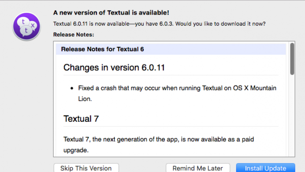Click the 'Release Notes for Textual 6' banner

point(171,49)
